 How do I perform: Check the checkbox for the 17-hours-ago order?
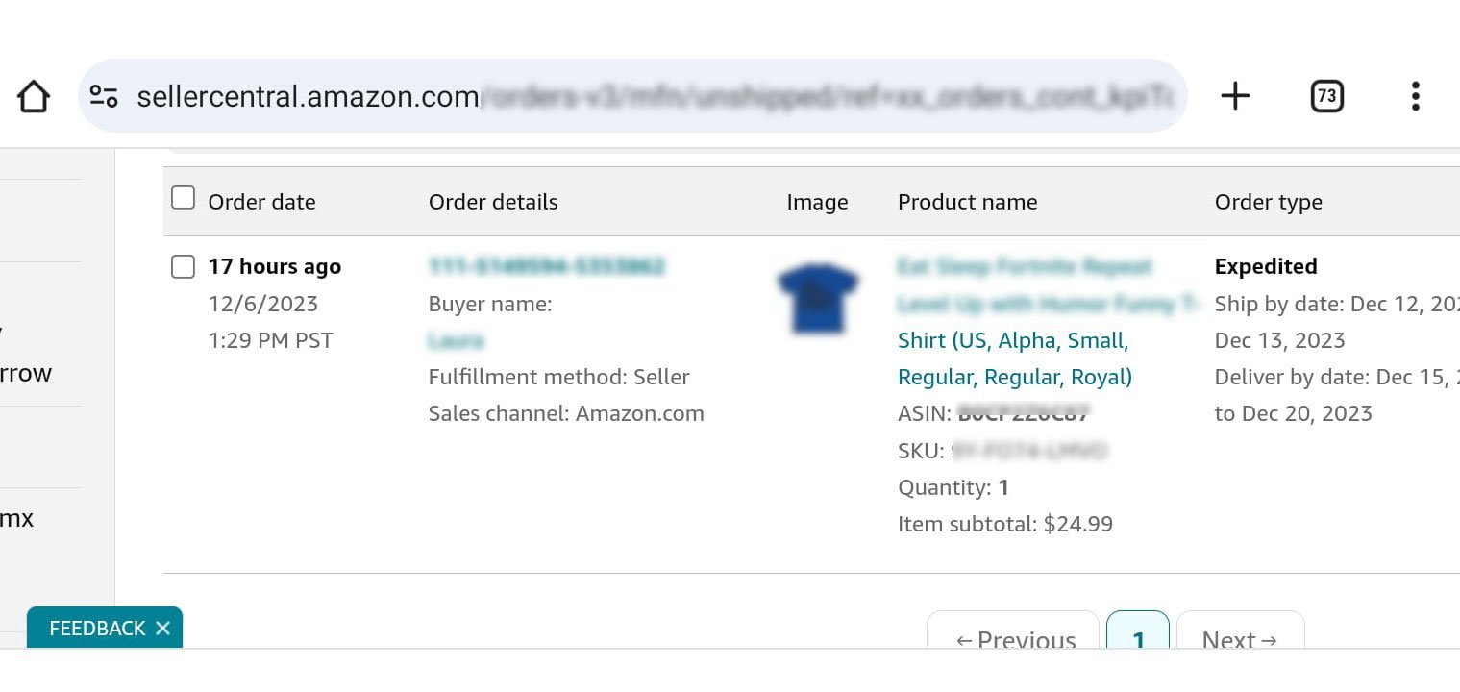[183, 266]
